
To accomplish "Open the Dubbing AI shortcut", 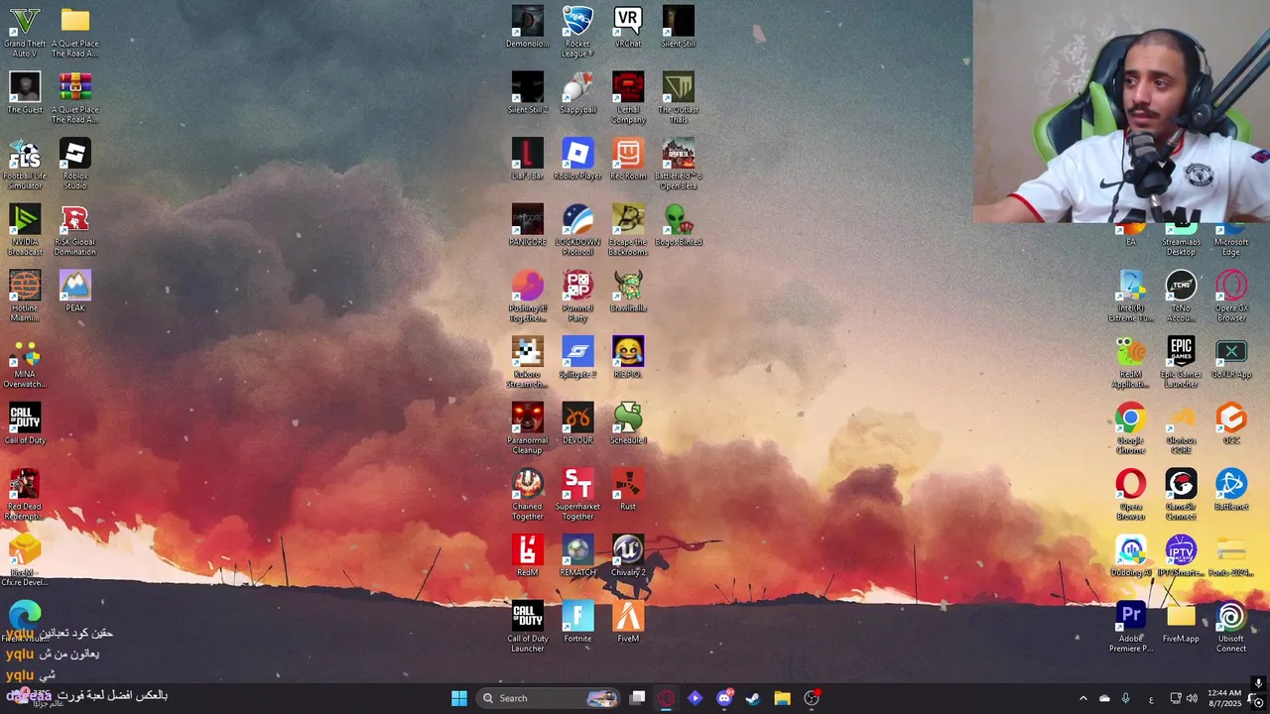I will [1130, 556].
